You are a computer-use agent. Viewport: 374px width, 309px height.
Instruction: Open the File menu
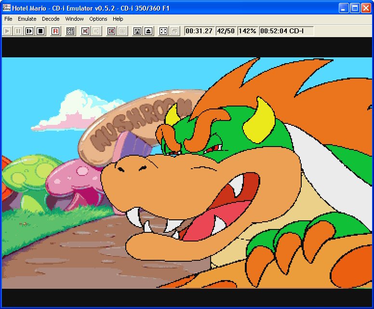[x=8, y=19]
